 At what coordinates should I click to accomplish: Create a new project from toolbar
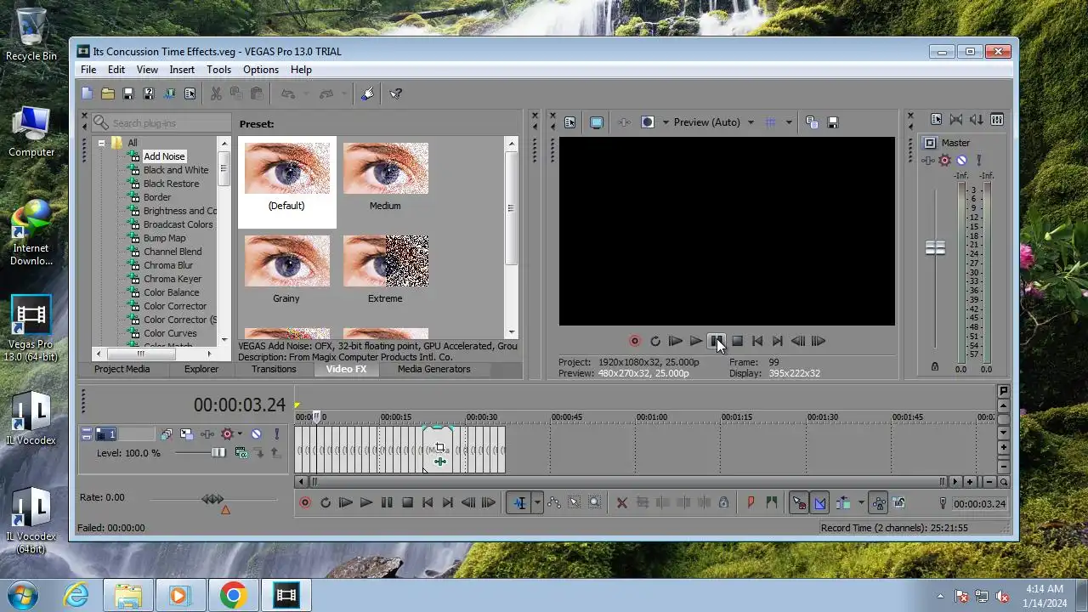click(87, 93)
